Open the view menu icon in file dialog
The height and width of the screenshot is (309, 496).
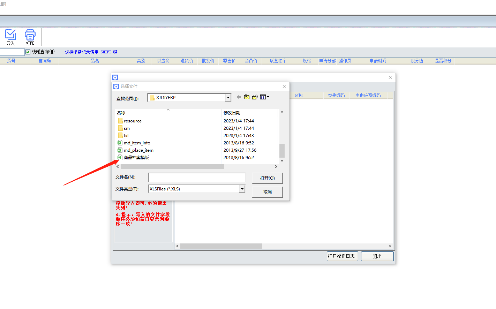coord(265,97)
